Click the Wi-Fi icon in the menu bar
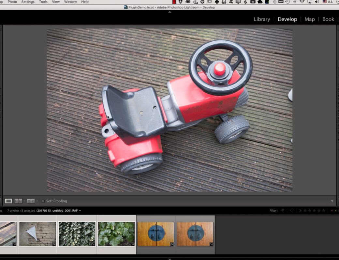 point(302,2)
